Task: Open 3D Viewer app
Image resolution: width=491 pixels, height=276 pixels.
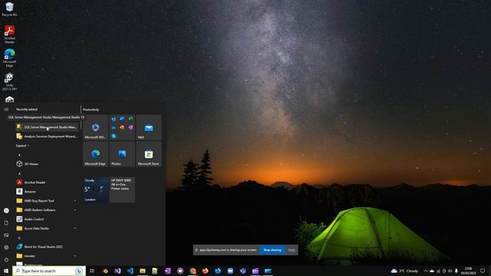Action: coord(46,164)
